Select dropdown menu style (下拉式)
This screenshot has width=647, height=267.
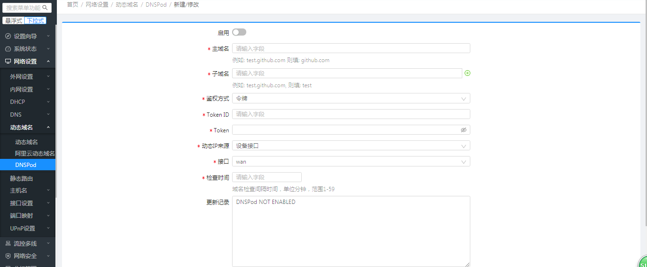coord(36,21)
